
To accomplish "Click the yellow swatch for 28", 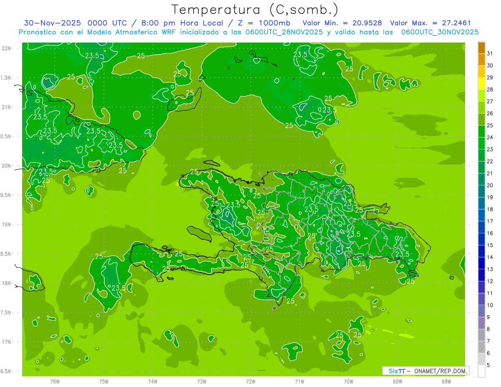I will 481,84.
